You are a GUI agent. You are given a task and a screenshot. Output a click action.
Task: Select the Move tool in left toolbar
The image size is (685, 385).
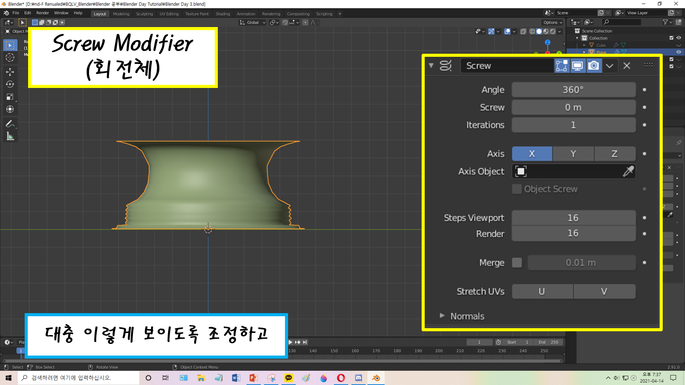10,72
